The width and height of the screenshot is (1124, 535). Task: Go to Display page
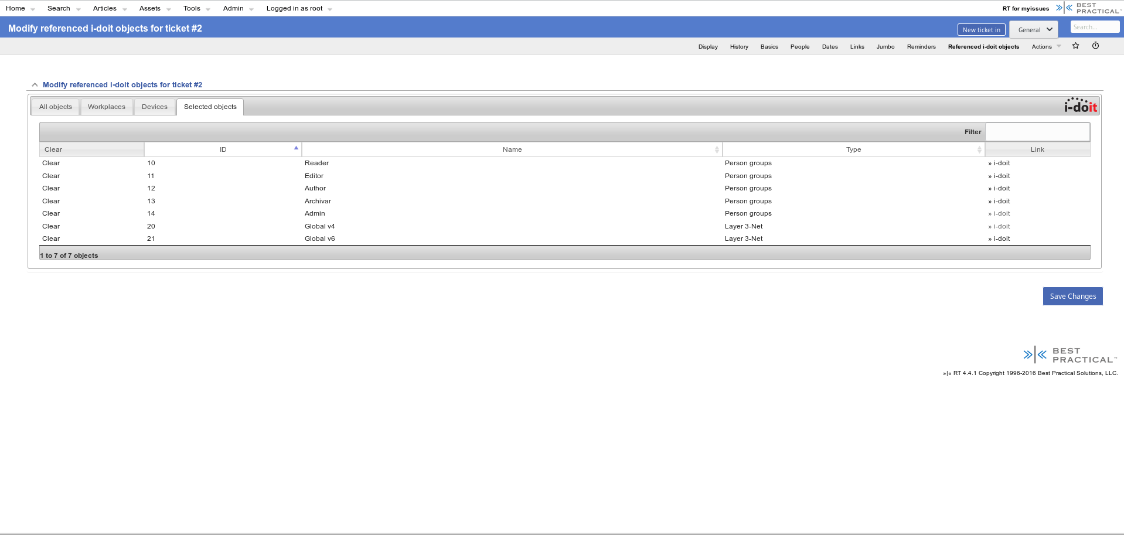708,47
